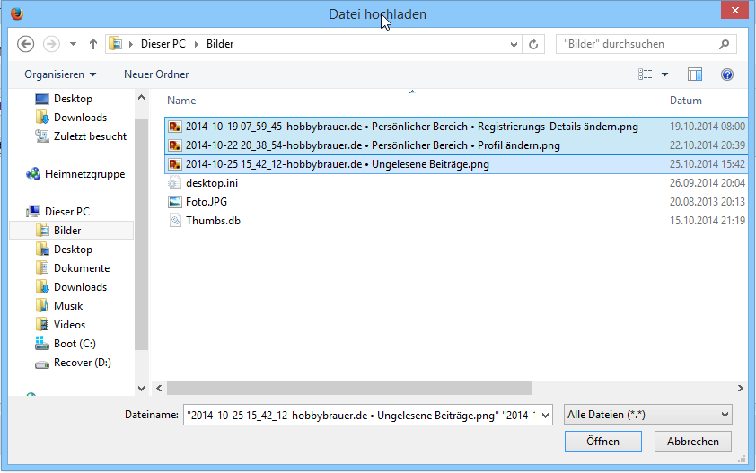Viewport: 756px width, 473px height.
Task: Click the Back navigation arrow
Action: click(x=25, y=44)
